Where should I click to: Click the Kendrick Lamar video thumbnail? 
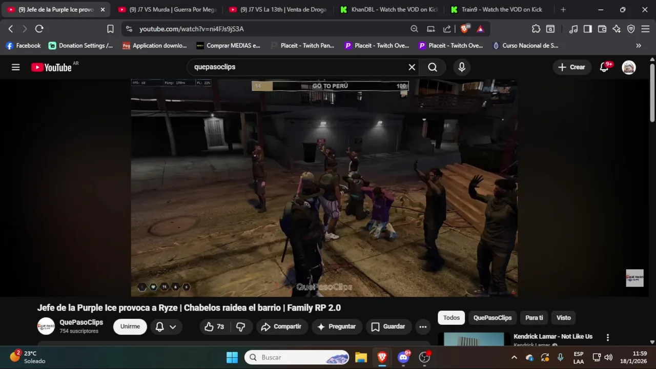(x=474, y=339)
